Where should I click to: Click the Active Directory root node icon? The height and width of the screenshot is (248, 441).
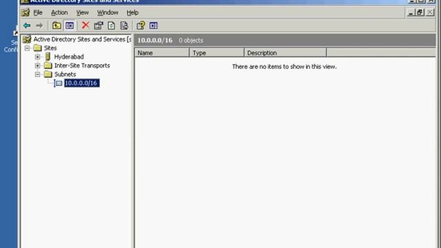[27, 39]
